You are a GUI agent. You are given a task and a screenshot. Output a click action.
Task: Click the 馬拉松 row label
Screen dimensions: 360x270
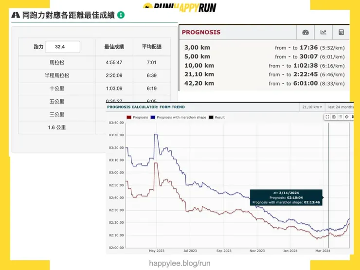(x=57, y=62)
